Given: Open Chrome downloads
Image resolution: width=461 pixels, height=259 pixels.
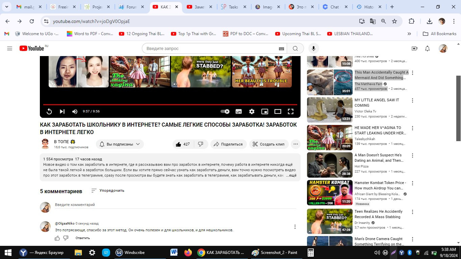Looking at the screenshot, I should tap(430, 21).
